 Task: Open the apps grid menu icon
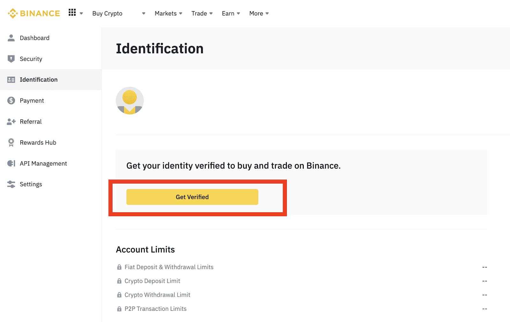click(72, 12)
